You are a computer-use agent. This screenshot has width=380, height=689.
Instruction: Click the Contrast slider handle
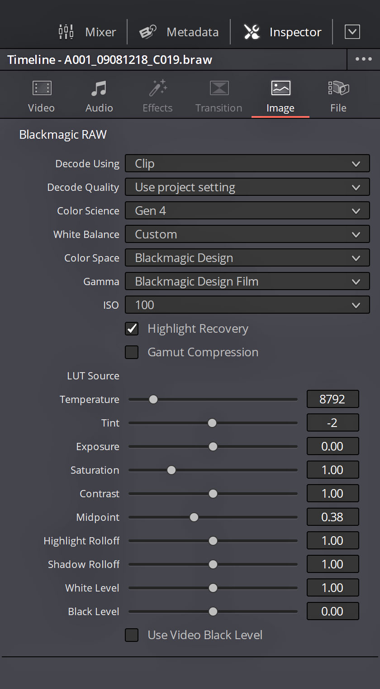coord(213,494)
